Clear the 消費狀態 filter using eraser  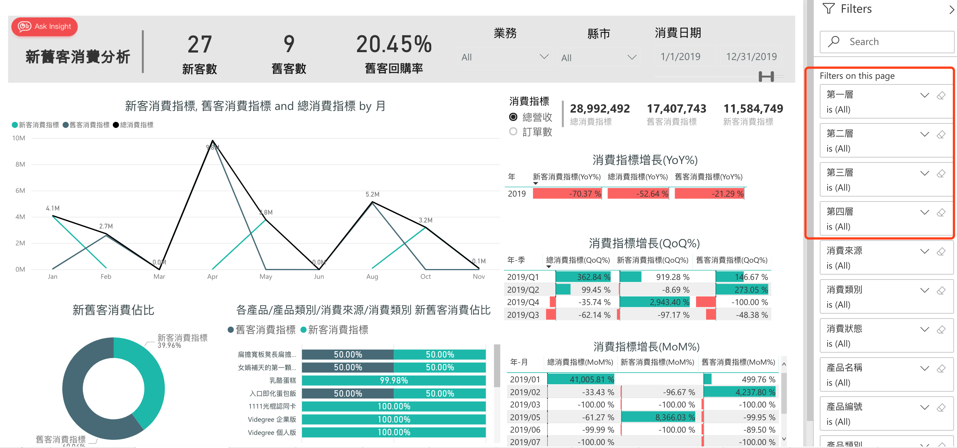[941, 329]
